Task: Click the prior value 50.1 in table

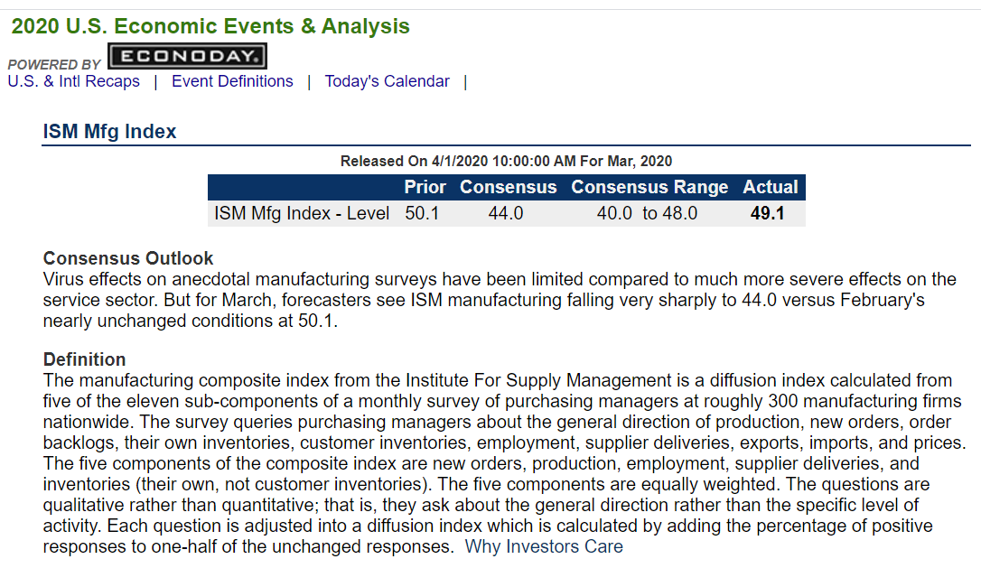Action: pos(422,213)
